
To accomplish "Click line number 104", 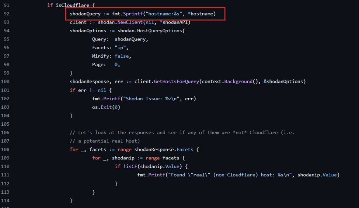I will [5, 115].
